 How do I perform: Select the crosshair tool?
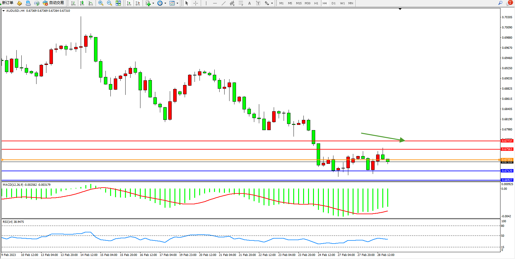coord(196,3)
